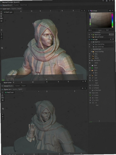Collapse the layer panel using its blue arrow
The image size is (116, 155).
89,40
